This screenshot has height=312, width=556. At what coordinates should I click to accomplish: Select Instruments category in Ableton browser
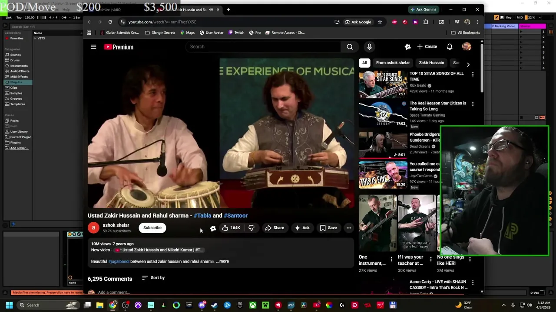[19, 66]
